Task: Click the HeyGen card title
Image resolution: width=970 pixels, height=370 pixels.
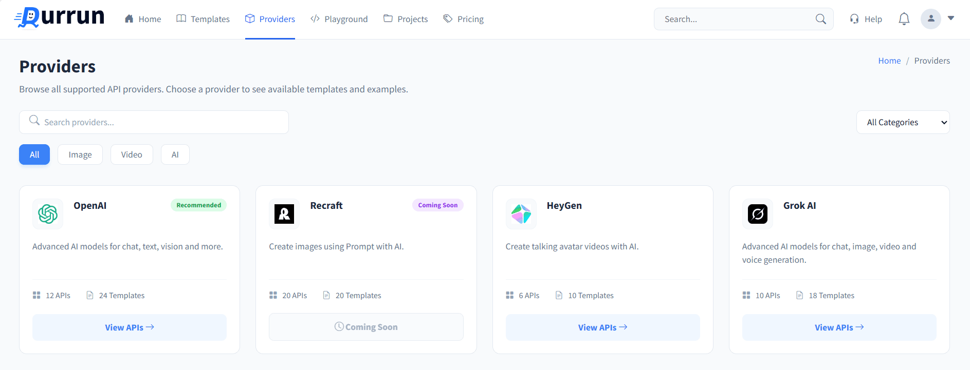Action: coord(564,206)
